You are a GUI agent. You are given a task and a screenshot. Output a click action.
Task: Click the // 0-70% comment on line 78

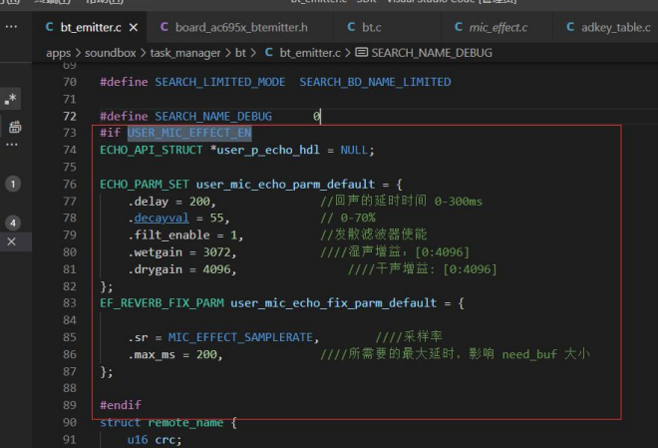[x=348, y=218]
